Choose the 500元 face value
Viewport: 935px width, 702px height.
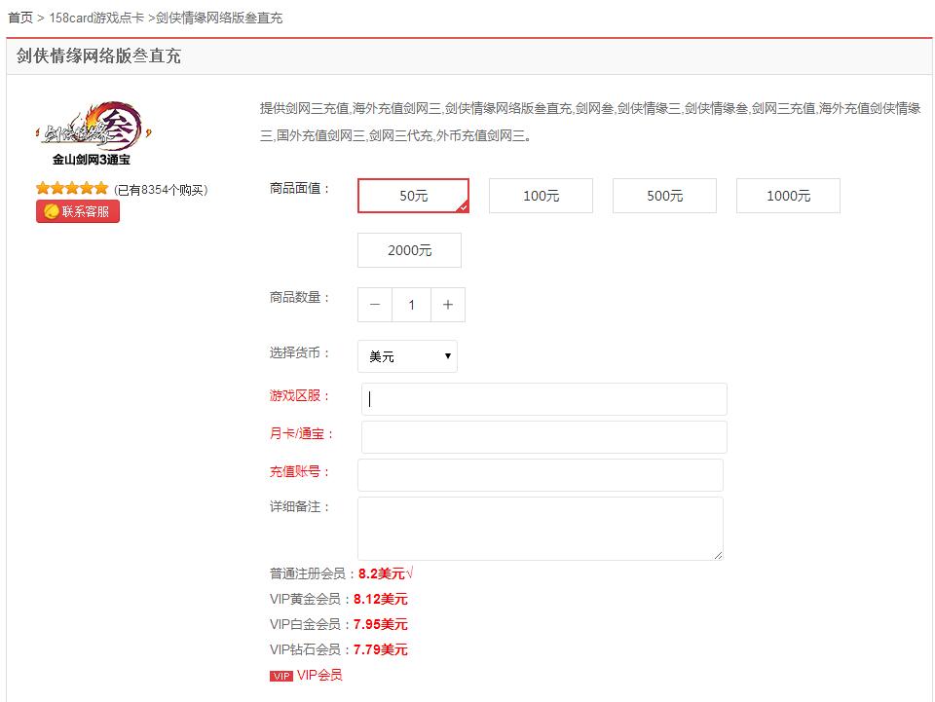[x=664, y=196]
